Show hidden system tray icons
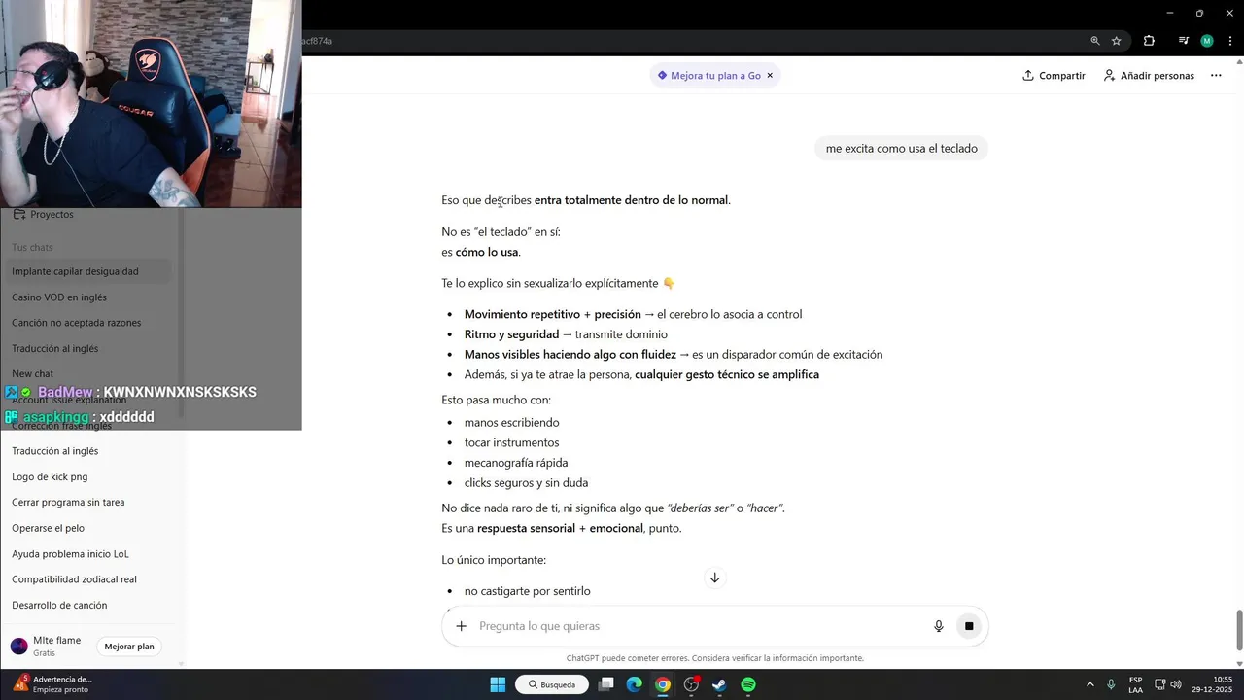1244x700 pixels. coord(1089,684)
